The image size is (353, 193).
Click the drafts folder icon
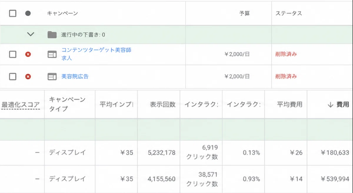(x=52, y=35)
